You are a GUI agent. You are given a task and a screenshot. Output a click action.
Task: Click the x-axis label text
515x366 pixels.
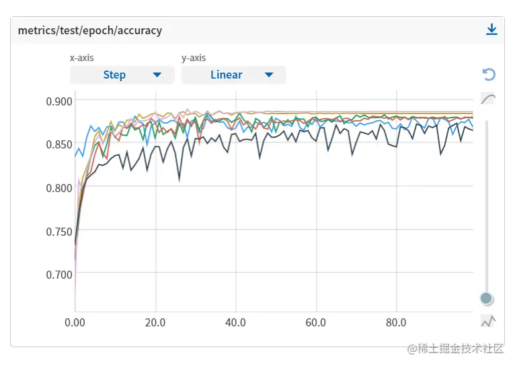[x=82, y=58]
